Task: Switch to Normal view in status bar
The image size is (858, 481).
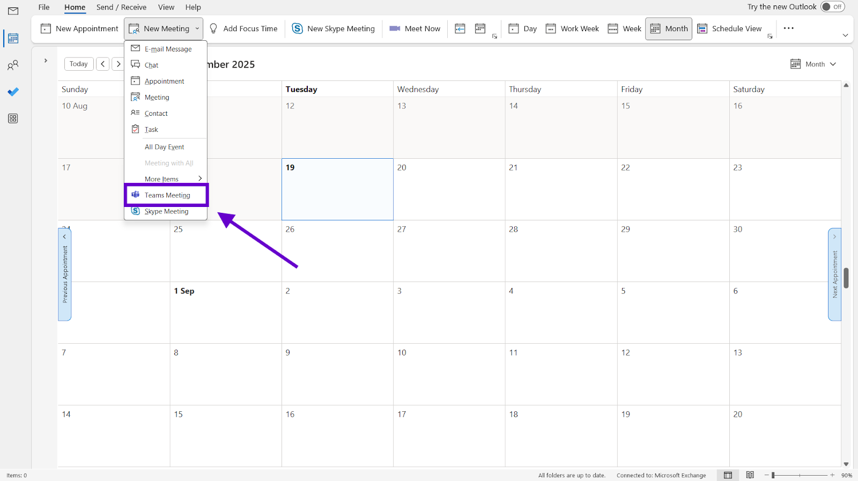Action: (728, 475)
